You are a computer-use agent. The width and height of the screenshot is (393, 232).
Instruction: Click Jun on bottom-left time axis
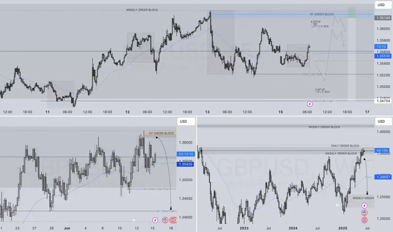coord(67,228)
